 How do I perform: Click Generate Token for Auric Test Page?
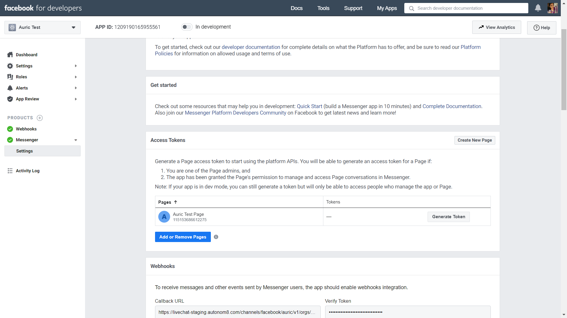[449, 217]
